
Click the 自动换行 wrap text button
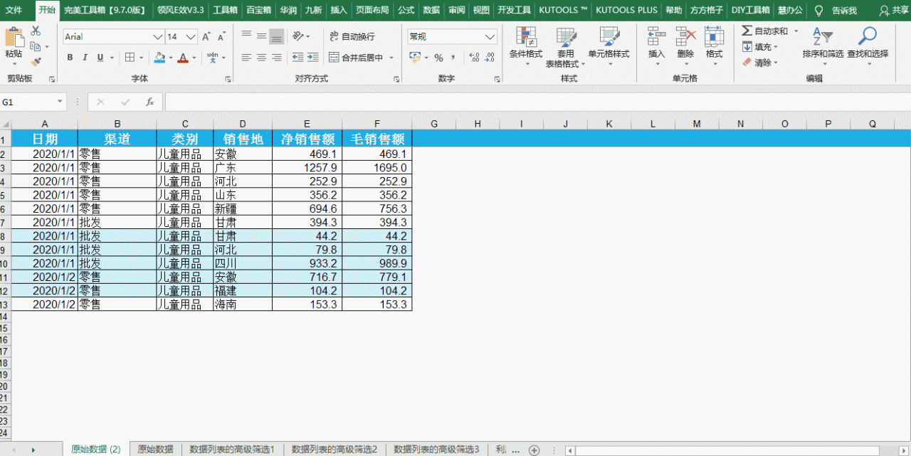[x=352, y=36]
